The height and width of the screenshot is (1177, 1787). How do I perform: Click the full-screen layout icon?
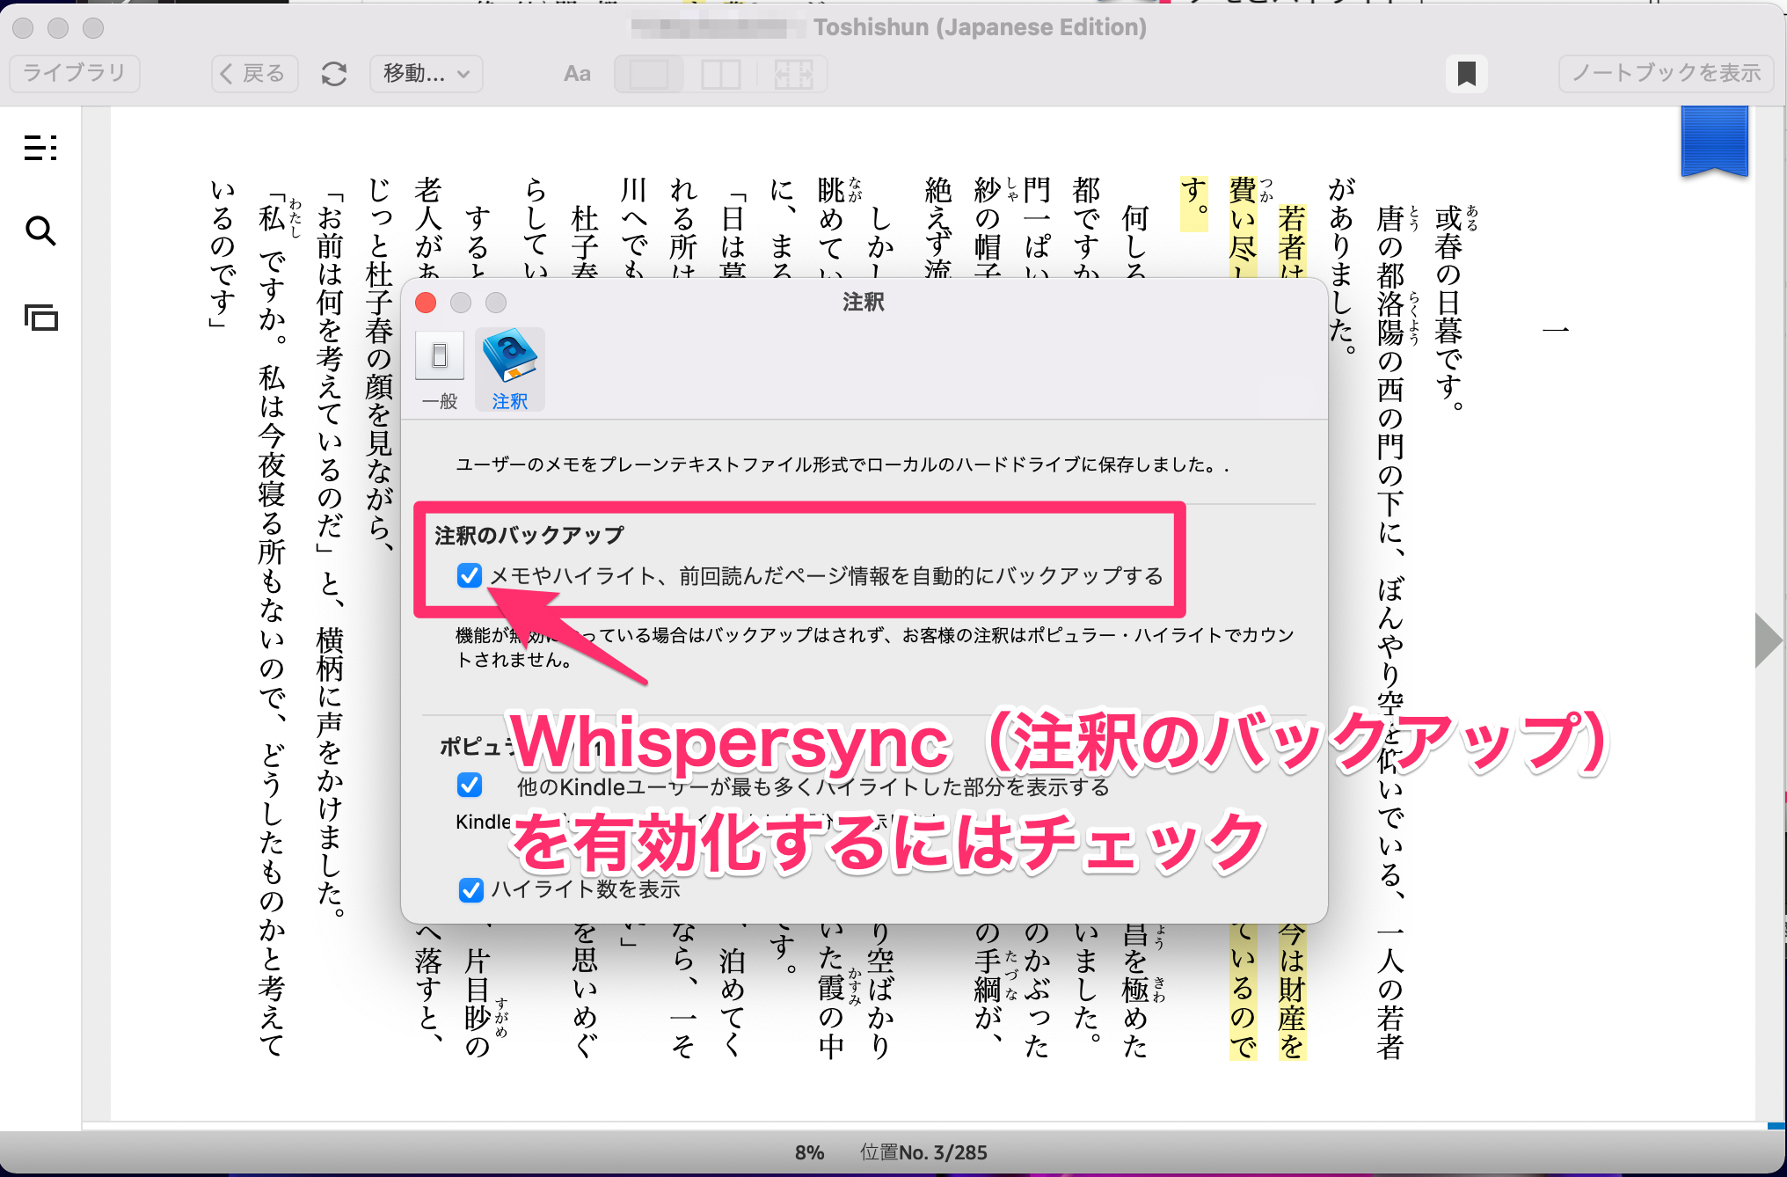tap(792, 73)
